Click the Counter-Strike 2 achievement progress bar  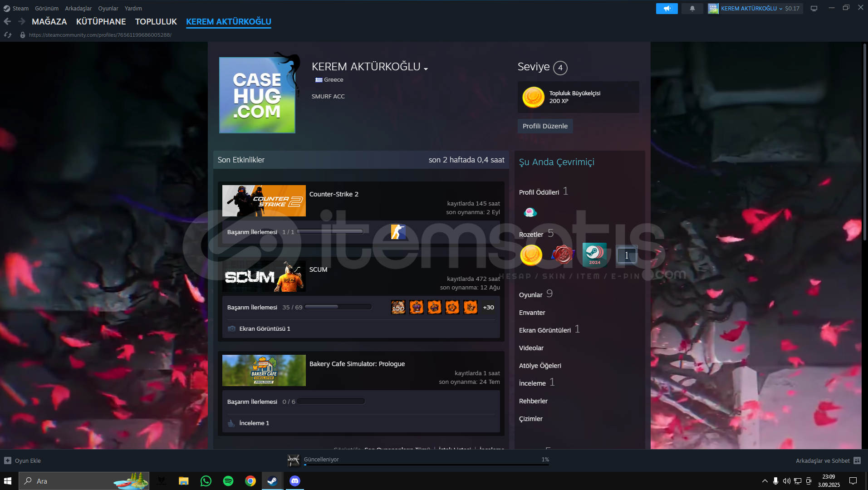coord(330,232)
